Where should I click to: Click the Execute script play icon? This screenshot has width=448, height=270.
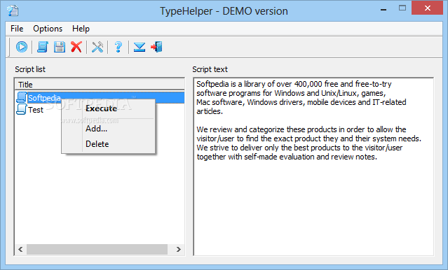[x=22, y=47]
